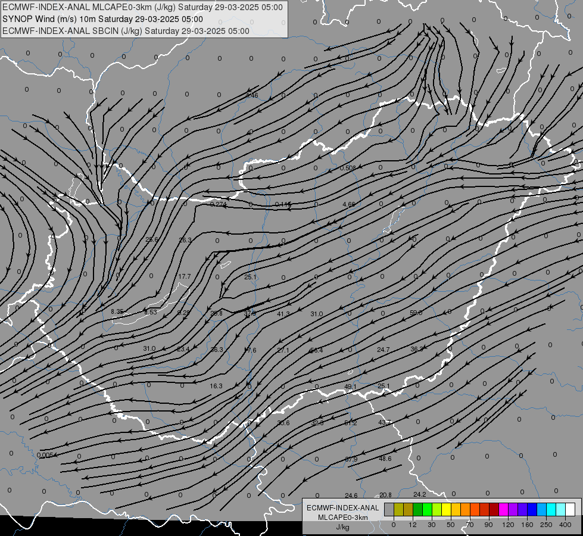Click the 51.2 value on the map
The height and width of the screenshot is (536, 583).
tap(350, 423)
